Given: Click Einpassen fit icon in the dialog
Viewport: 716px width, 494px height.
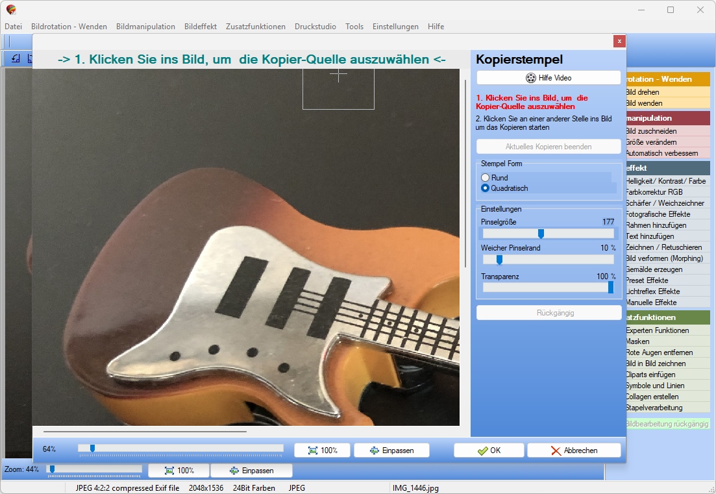Looking at the screenshot, I should coord(392,450).
